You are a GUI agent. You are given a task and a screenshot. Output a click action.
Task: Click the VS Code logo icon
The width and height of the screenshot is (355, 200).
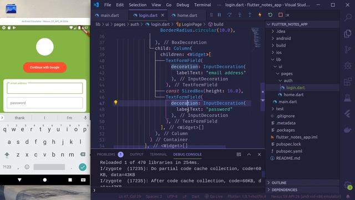coord(97,5)
